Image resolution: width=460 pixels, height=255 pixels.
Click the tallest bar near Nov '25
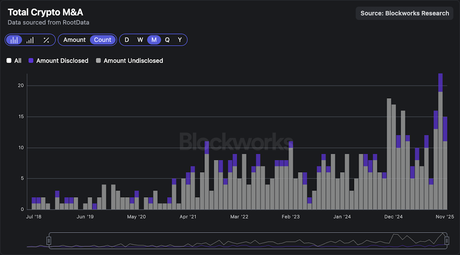click(441, 143)
